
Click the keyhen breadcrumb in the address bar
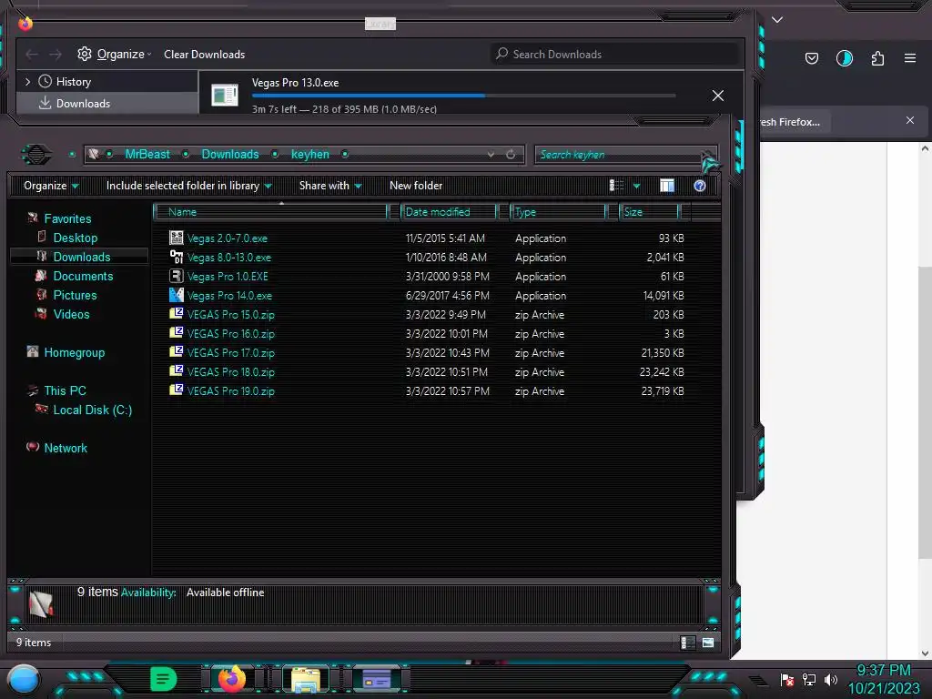[309, 155]
